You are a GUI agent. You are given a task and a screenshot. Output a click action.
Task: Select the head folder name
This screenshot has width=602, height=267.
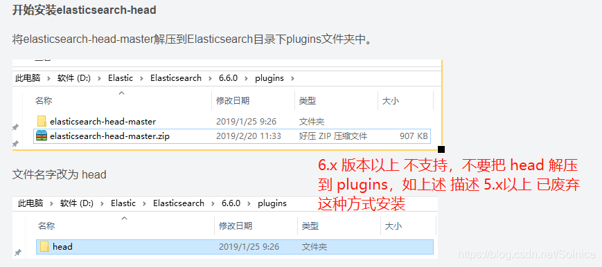(62, 247)
